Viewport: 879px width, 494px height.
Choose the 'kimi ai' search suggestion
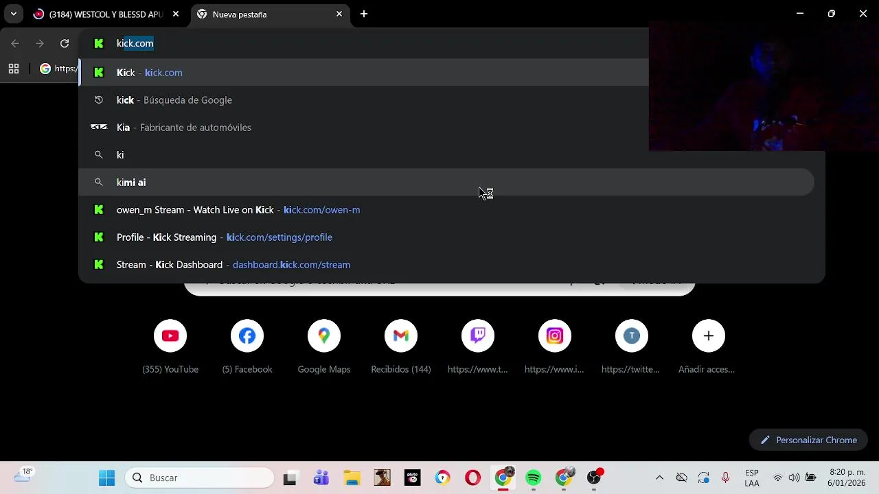coord(446,183)
